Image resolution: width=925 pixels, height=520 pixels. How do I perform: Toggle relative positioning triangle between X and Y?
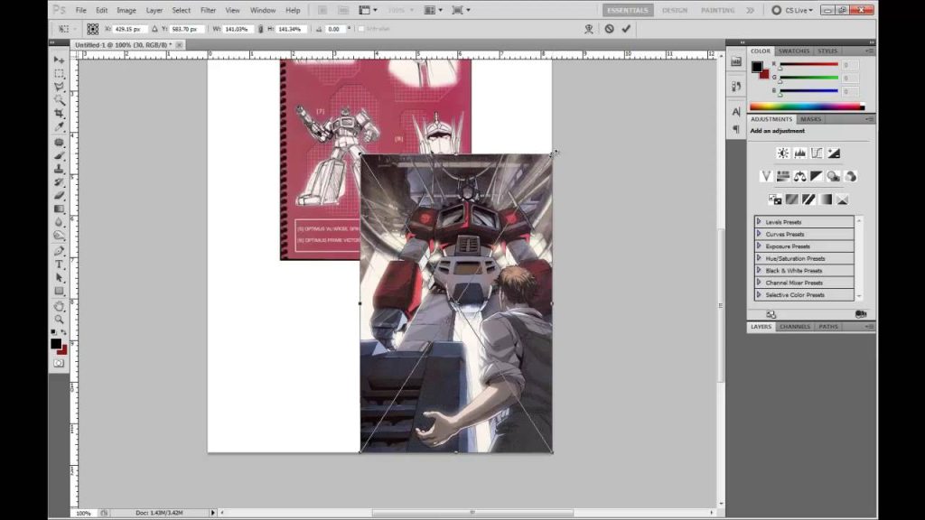[x=154, y=29]
